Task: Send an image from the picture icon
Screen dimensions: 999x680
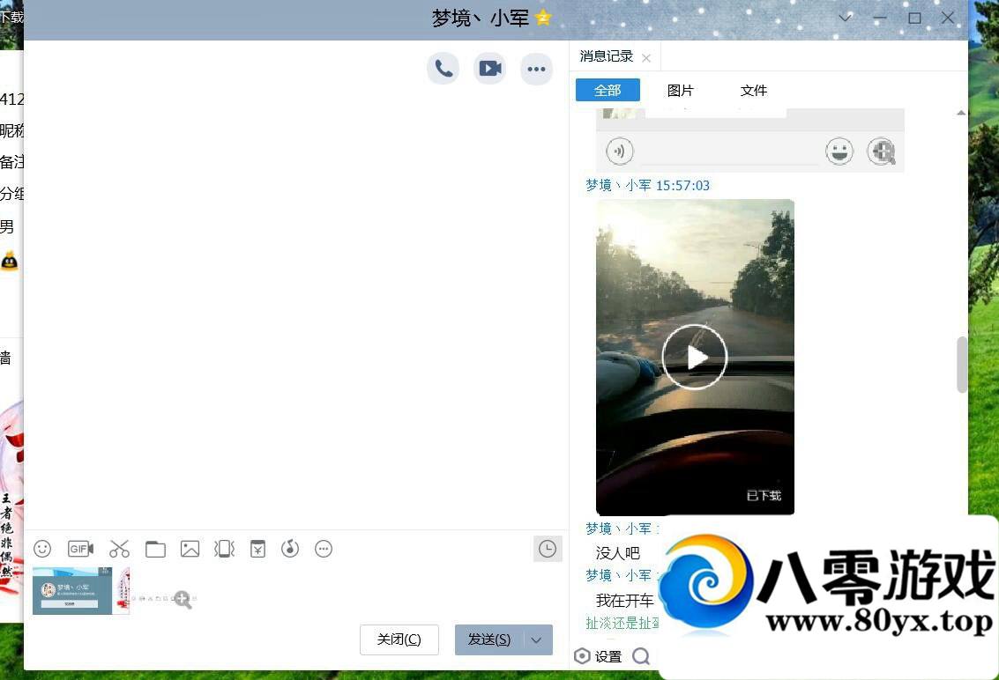Action: [x=190, y=549]
